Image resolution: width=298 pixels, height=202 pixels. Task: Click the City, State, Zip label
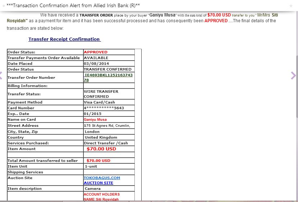(x=23, y=131)
